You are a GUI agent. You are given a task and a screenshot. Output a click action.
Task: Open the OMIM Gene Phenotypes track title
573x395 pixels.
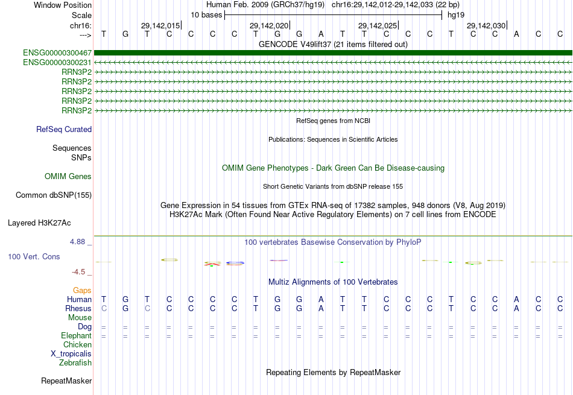pyautogui.click(x=333, y=168)
